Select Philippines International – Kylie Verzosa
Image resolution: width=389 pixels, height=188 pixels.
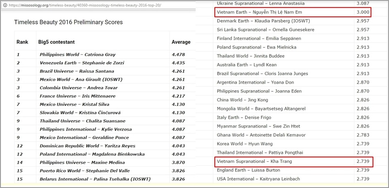(86, 129)
